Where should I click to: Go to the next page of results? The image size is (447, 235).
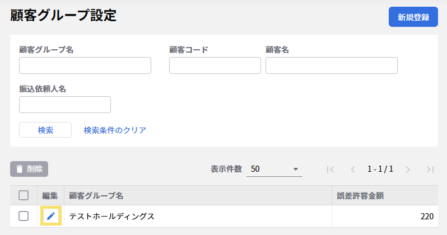408,169
